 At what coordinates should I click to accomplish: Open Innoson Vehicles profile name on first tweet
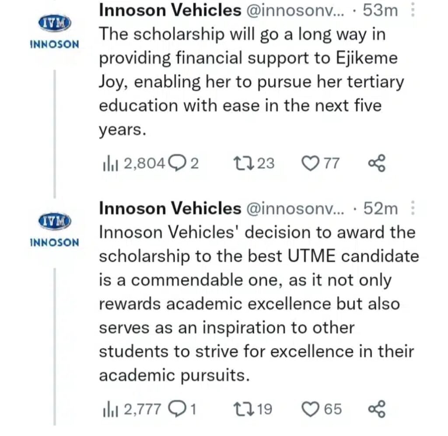170,11
